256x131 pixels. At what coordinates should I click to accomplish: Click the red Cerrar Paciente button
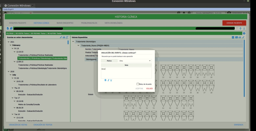pyautogui.click(x=234, y=23)
